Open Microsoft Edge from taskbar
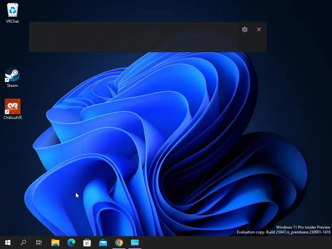This screenshot has height=249, width=332. [71, 243]
